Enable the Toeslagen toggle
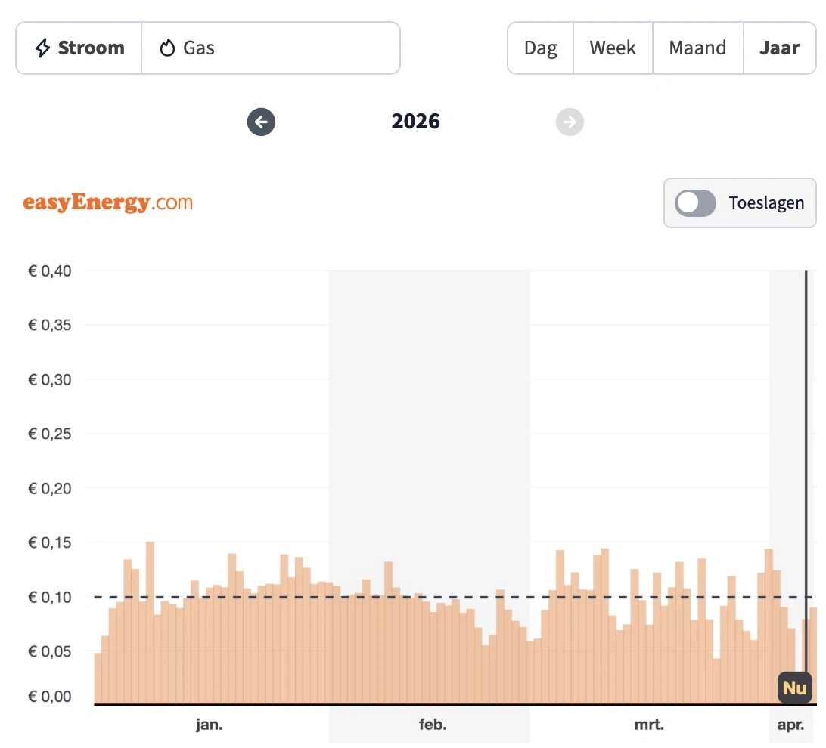This screenshot has width=826, height=748. 695,202
